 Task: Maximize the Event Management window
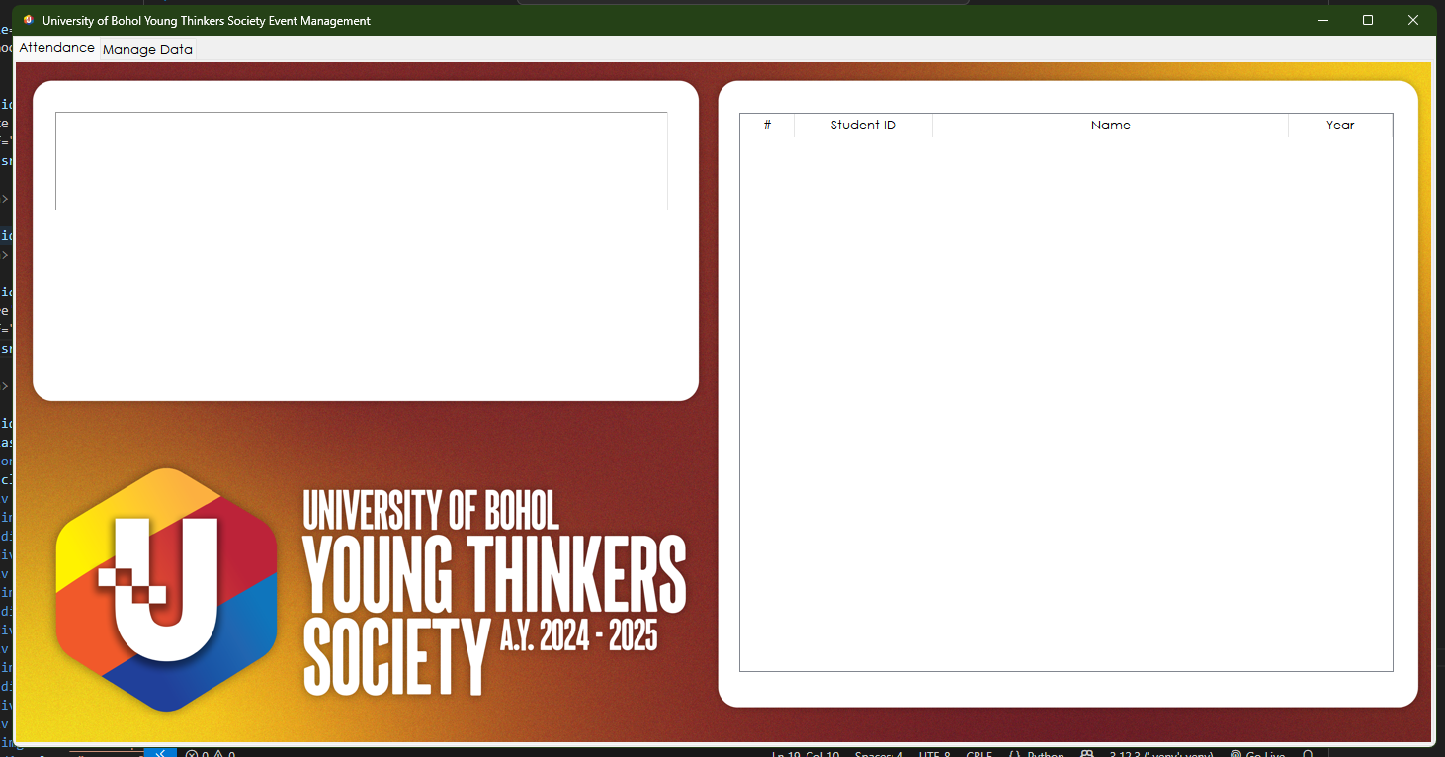pos(1368,20)
